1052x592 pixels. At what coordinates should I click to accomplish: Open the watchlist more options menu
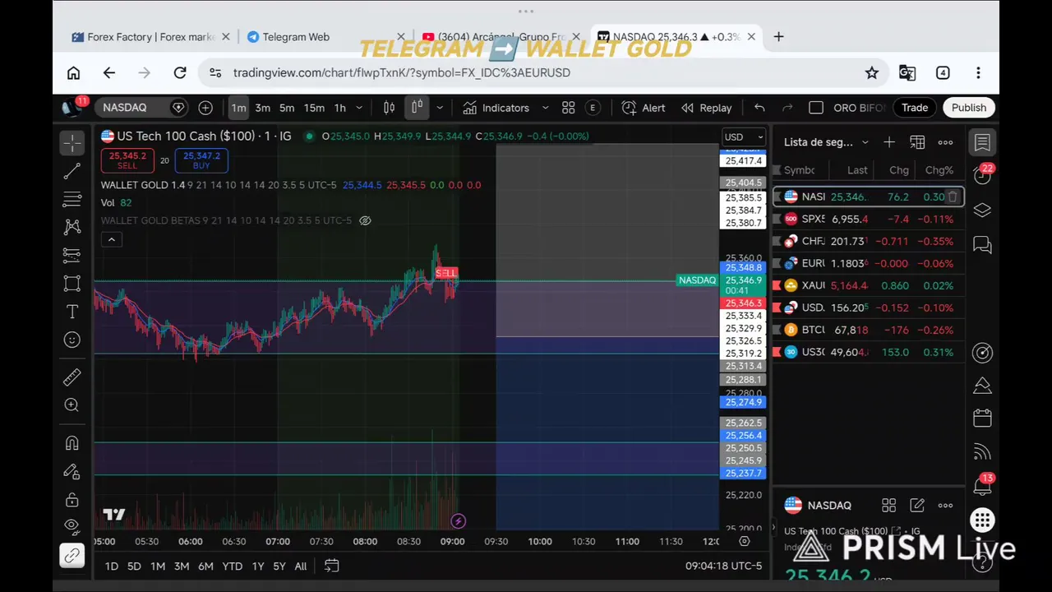(x=946, y=142)
